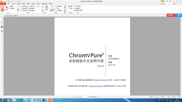Click the Snapshot (截图) tool

[11, 6]
